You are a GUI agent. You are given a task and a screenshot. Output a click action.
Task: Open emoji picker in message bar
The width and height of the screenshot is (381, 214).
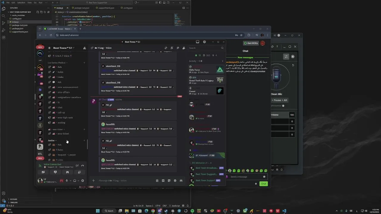click(x=175, y=180)
